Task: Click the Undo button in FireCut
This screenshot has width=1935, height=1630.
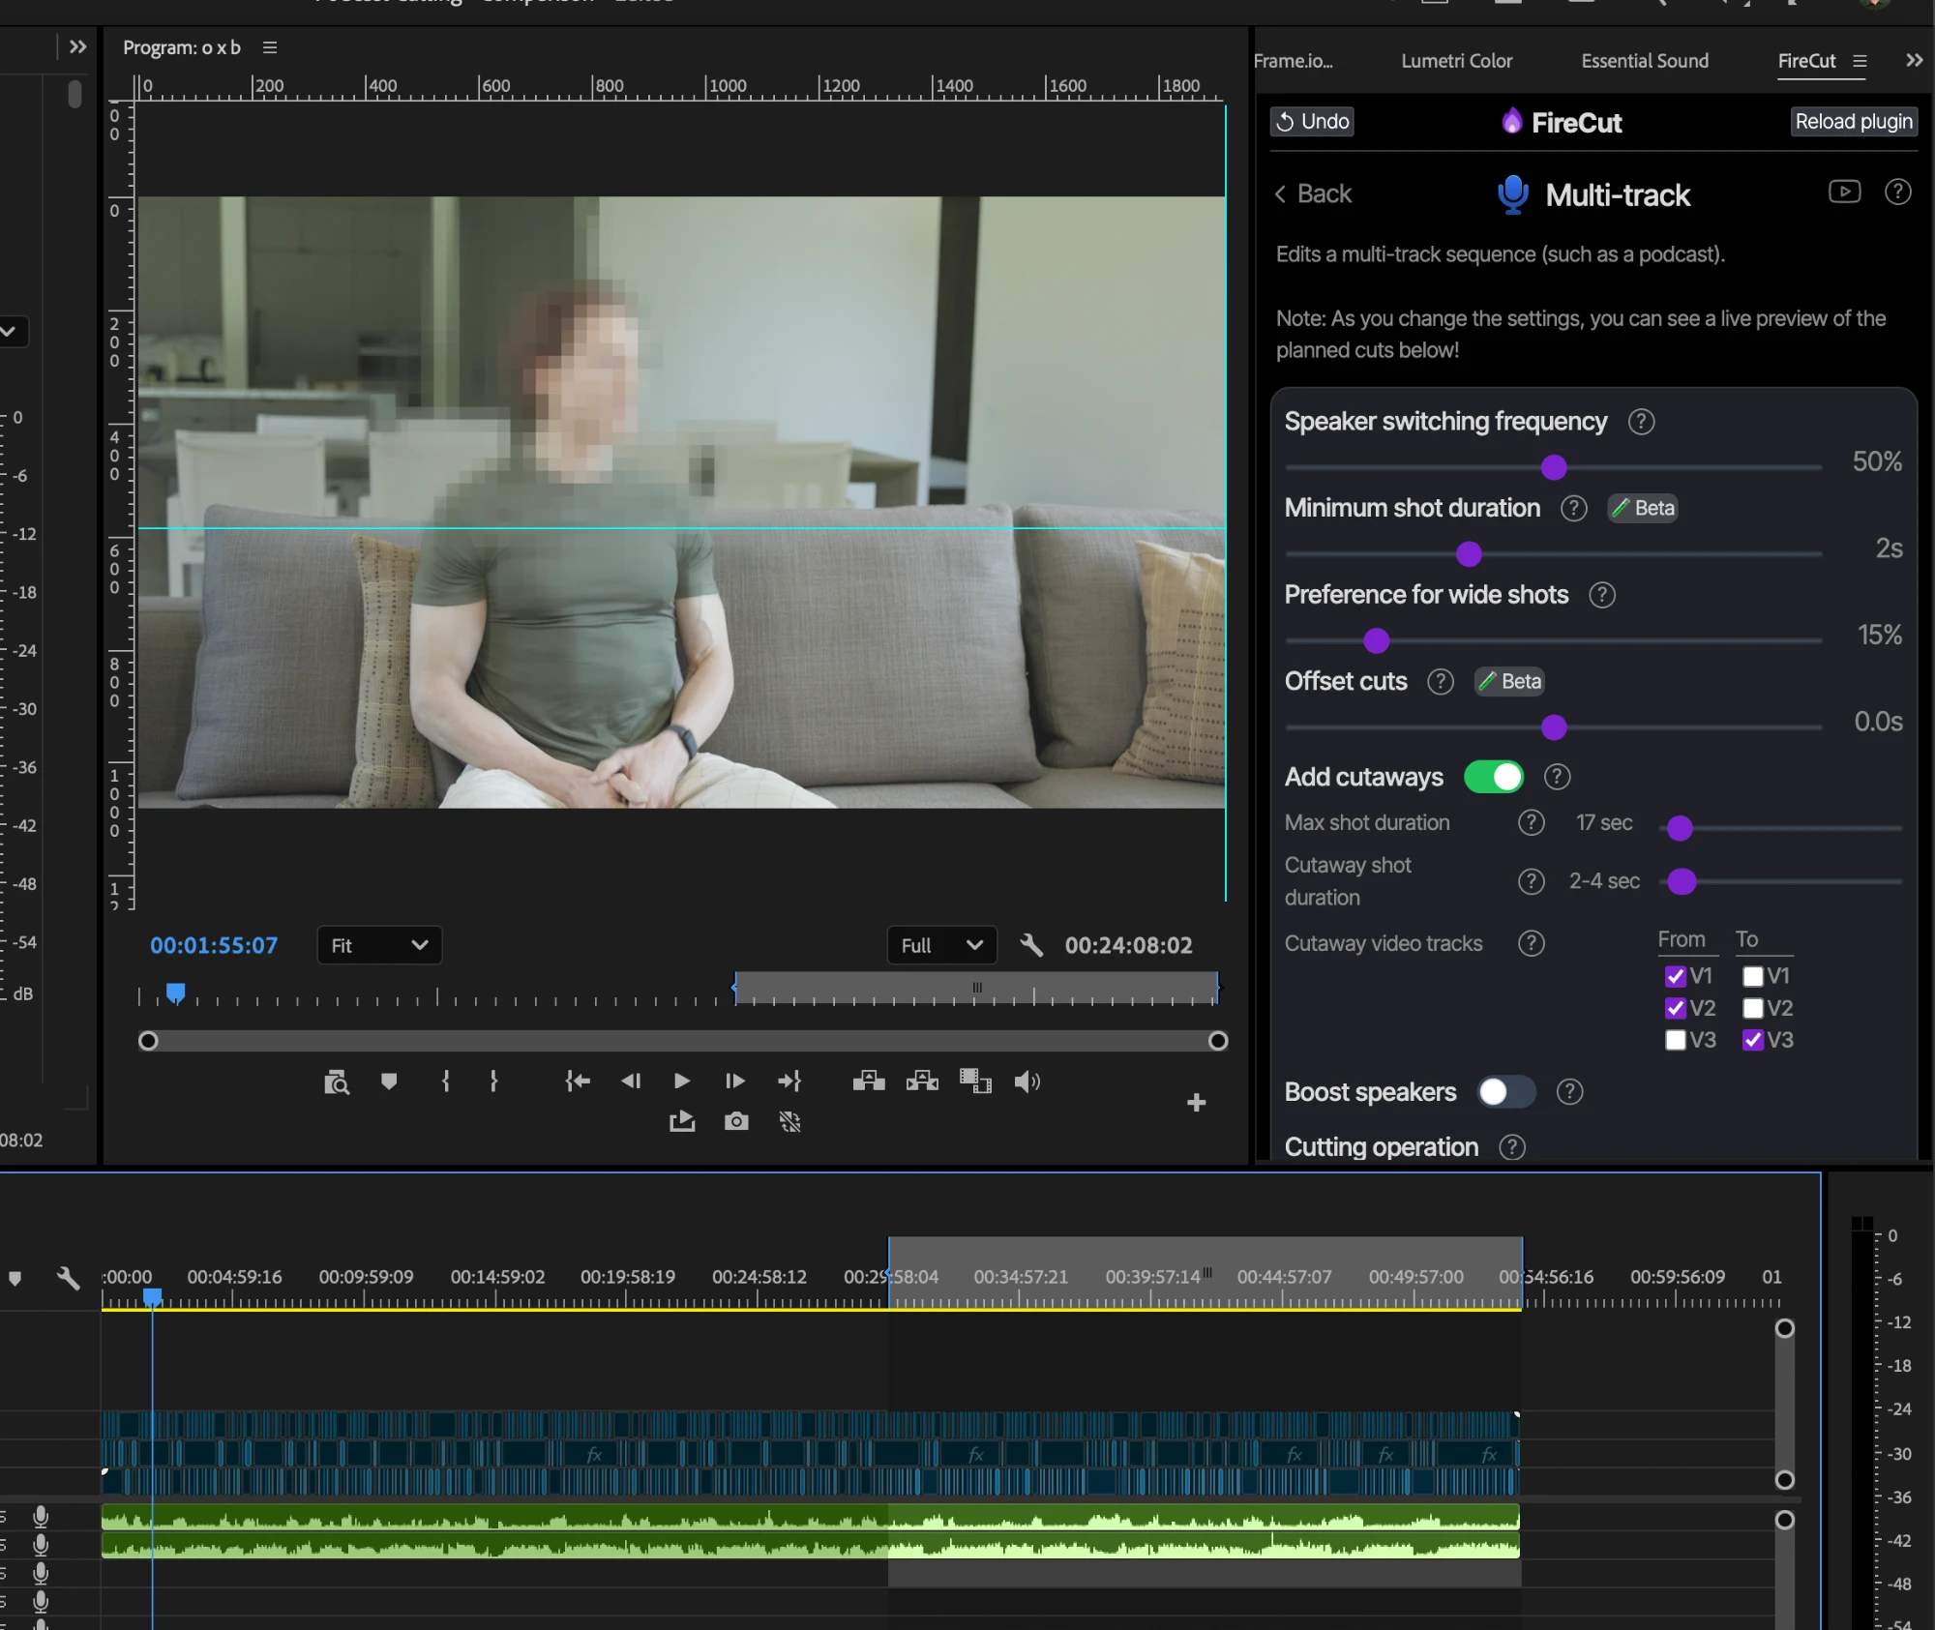Action: click(1312, 121)
